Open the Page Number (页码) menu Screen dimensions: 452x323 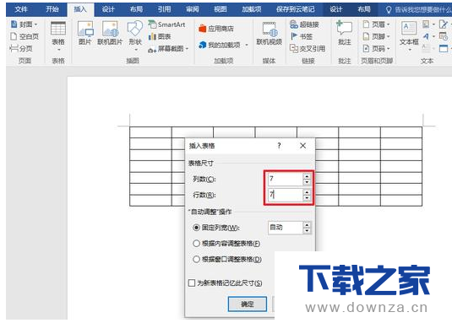[376, 49]
